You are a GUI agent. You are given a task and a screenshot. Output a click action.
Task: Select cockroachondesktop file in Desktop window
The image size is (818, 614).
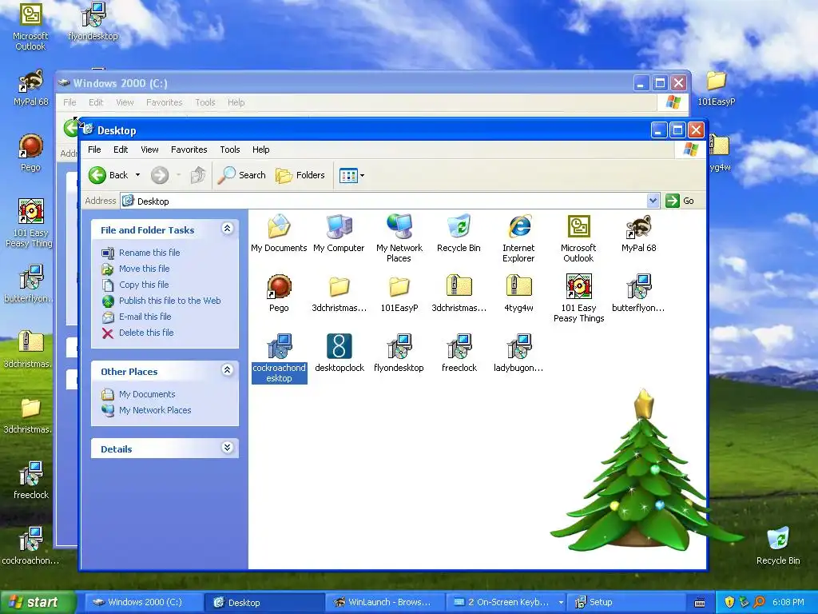coord(279,358)
